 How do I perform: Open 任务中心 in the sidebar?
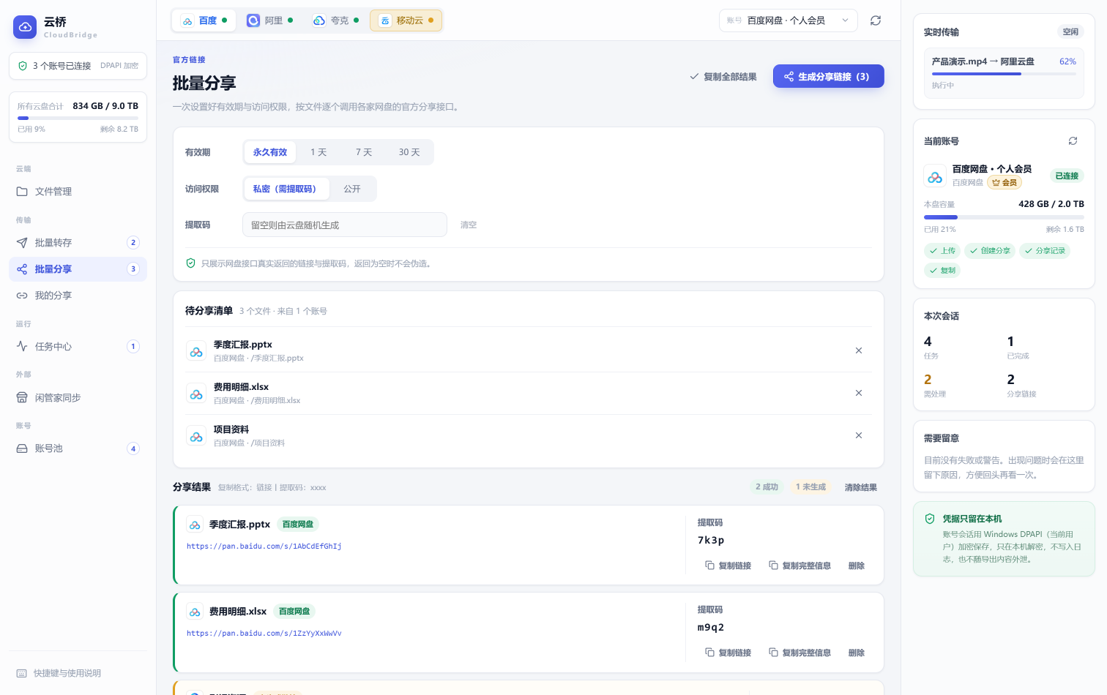78,347
